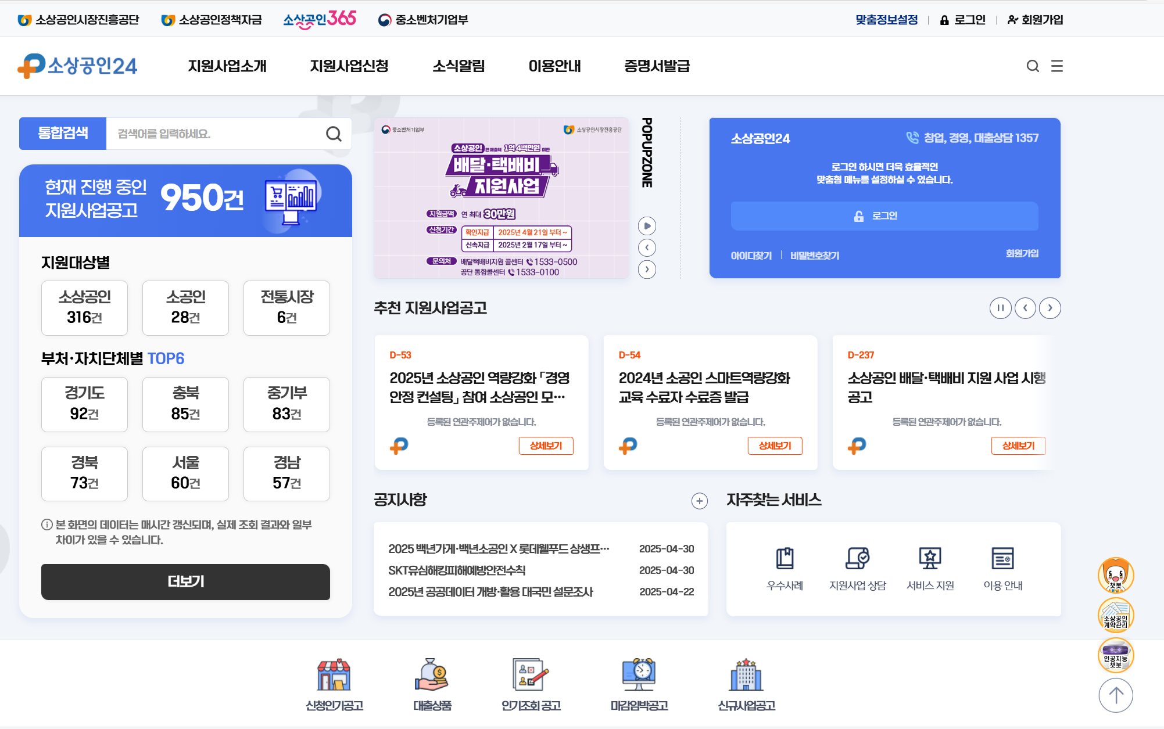Click the 더보기 button
This screenshot has width=1164, height=729.
185,581
